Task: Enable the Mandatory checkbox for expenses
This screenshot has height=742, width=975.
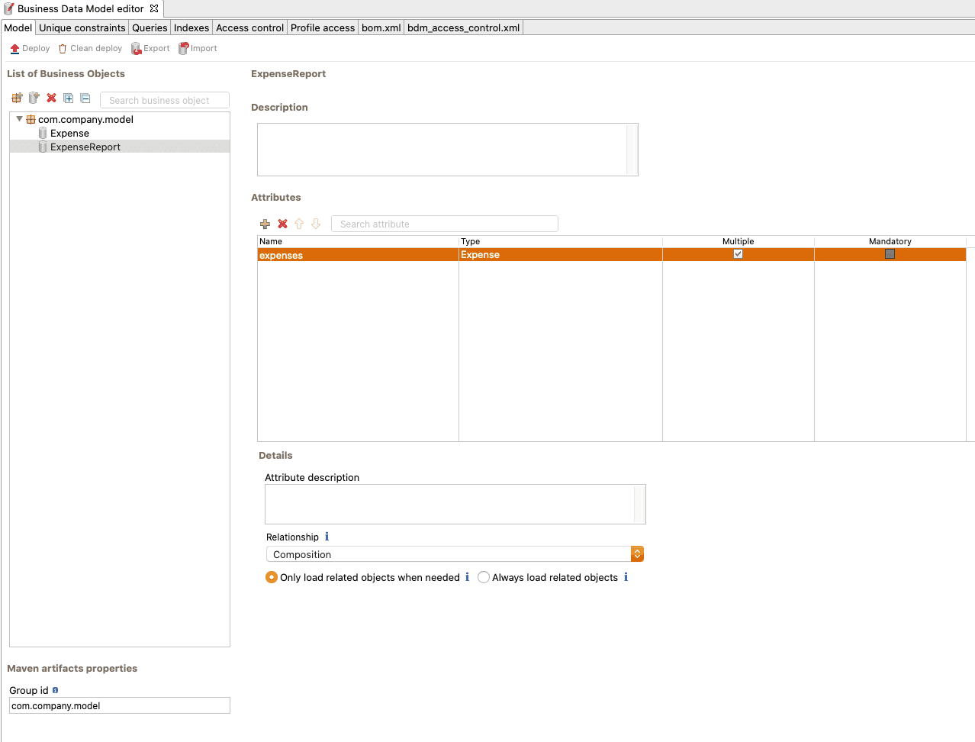Action: tap(890, 254)
